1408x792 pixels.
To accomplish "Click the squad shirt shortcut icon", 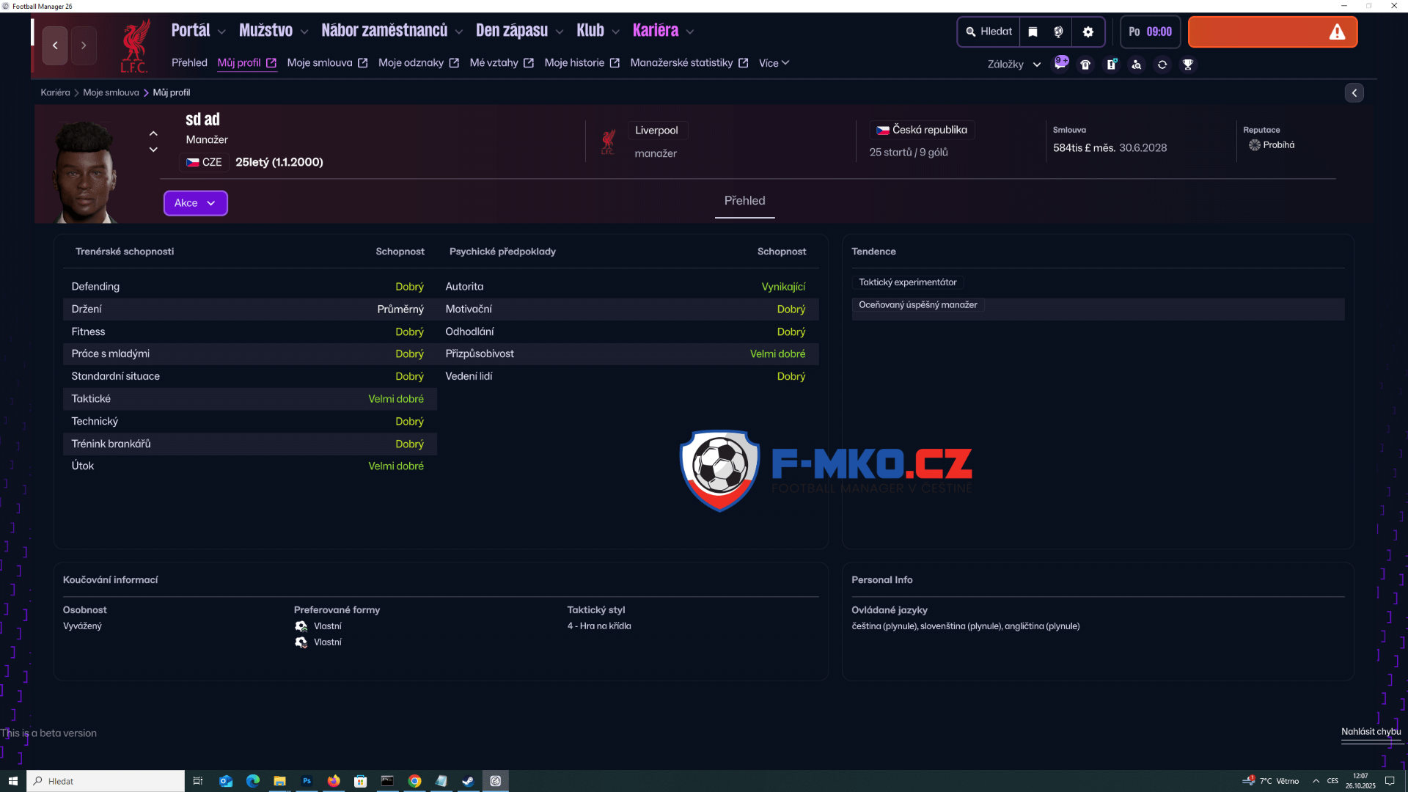I will (x=1085, y=65).
